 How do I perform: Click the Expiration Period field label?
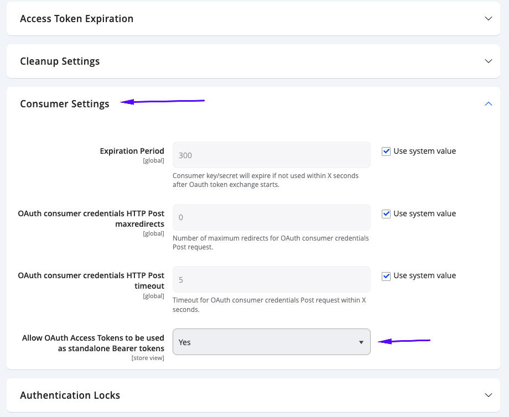[x=132, y=151]
